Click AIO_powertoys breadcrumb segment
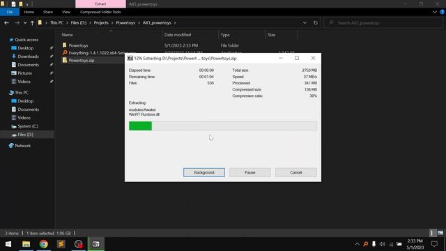The image size is (446, 251). 157,23
